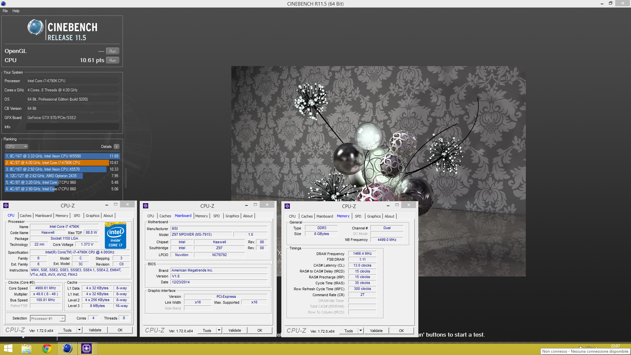The height and width of the screenshot is (355, 631).
Task: Click OK in Memory CPU-Z window
Action: tap(402, 331)
